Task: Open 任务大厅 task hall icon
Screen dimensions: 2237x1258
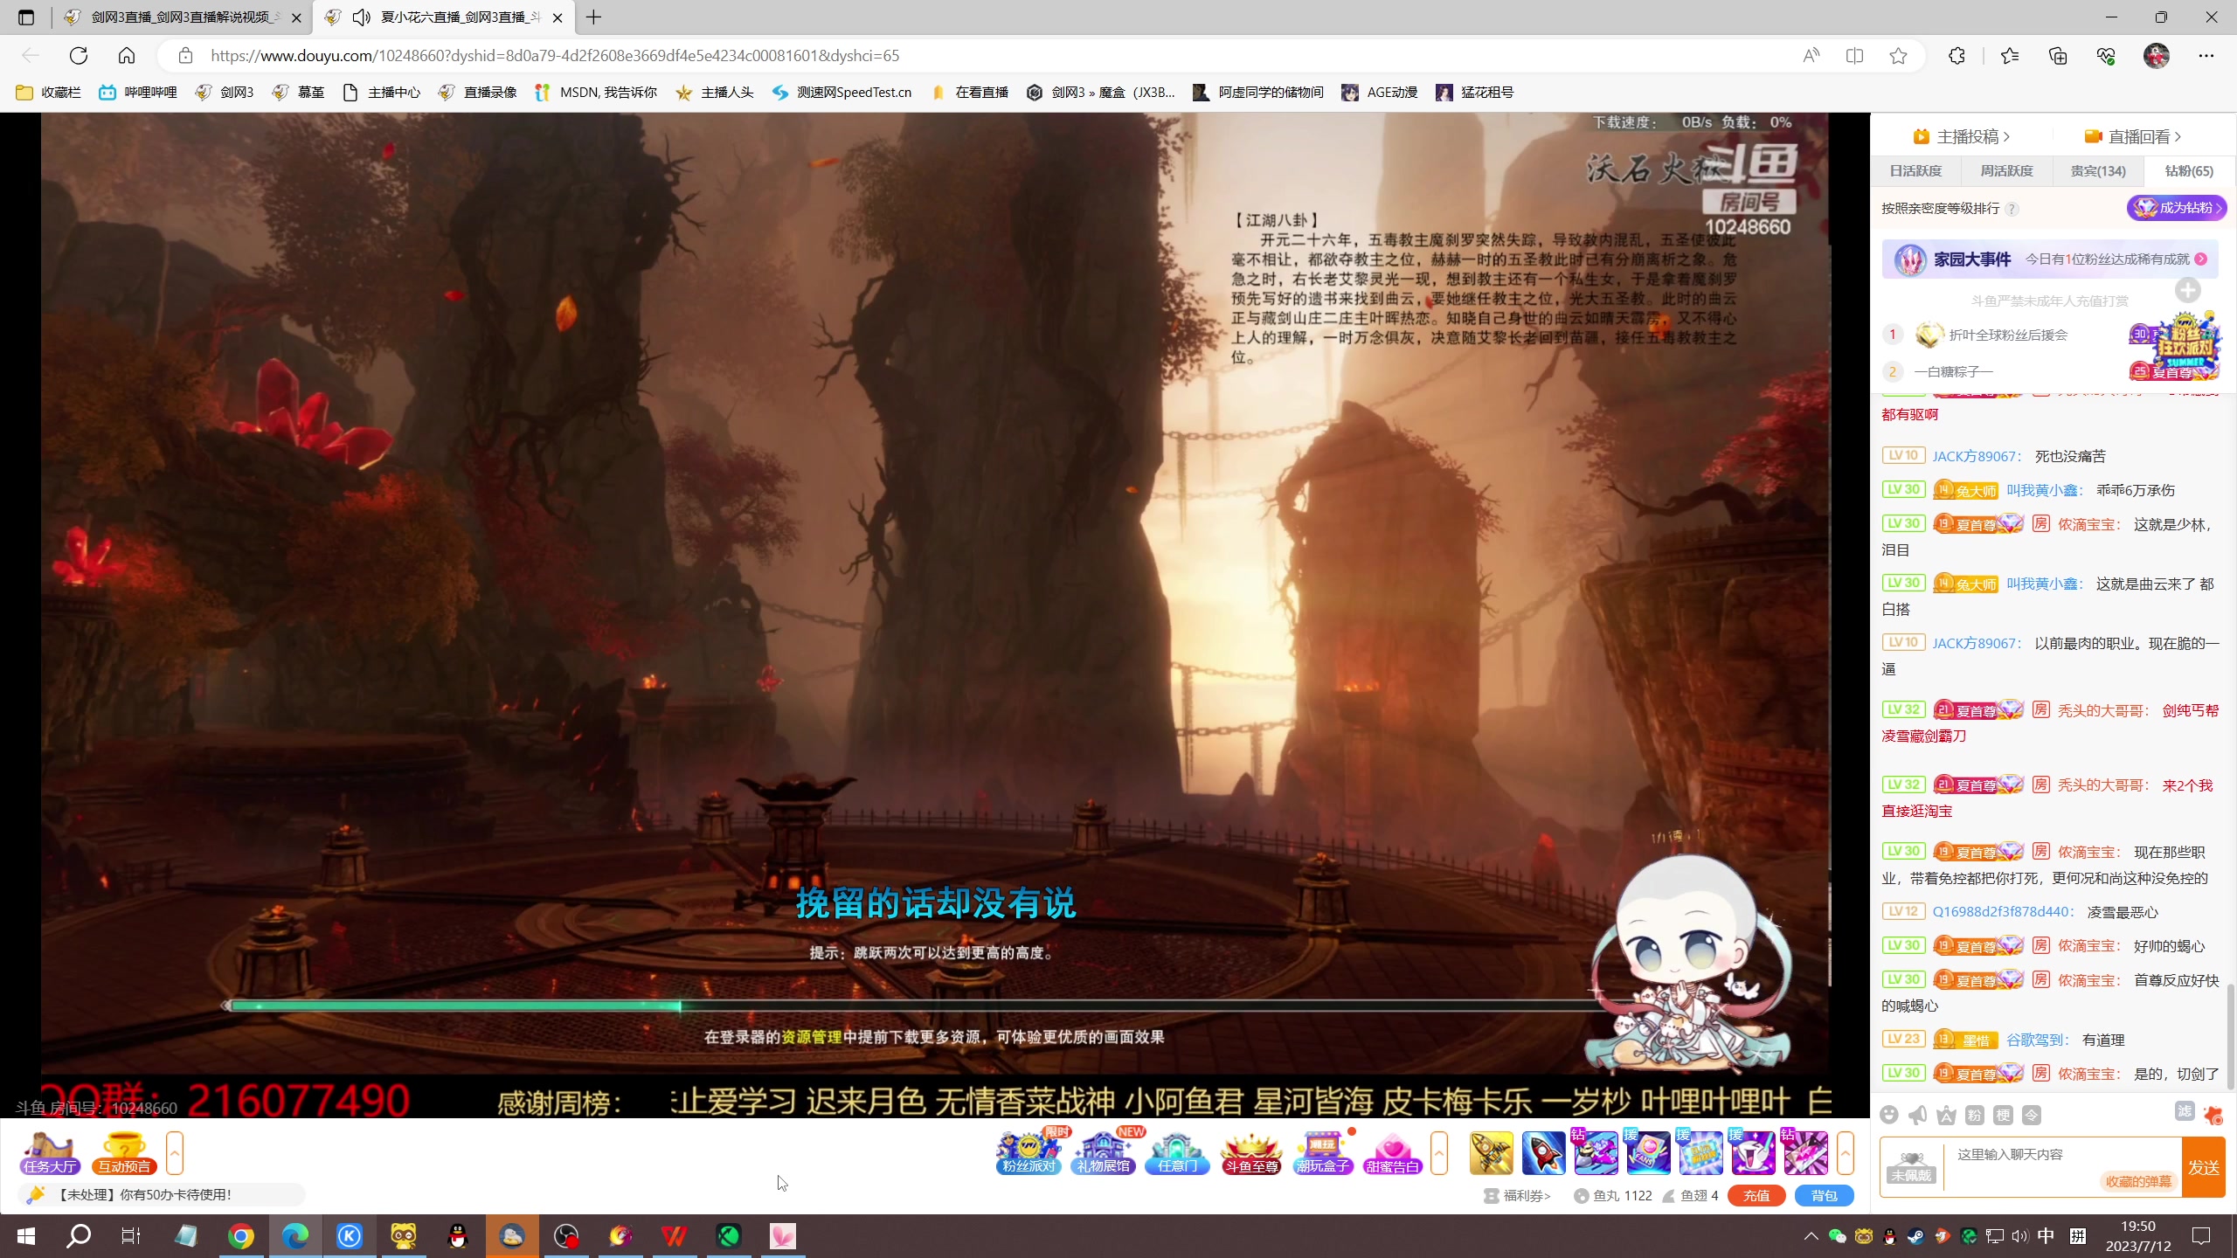Action: (x=50, y=1152)
